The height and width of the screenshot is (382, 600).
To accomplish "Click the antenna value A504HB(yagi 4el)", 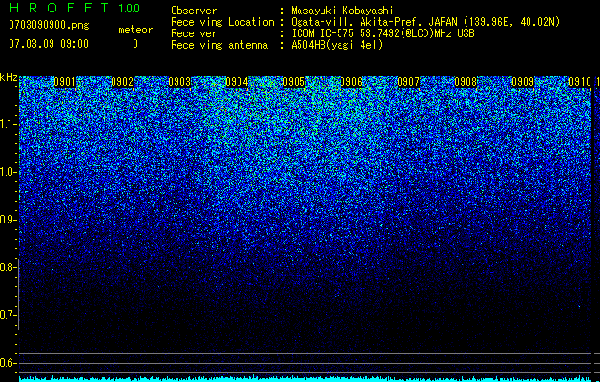I will point(337,45).
